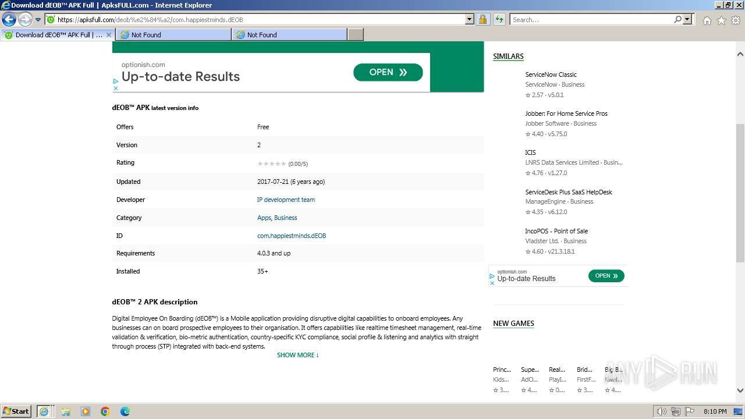
Task: Click the browser Back button
Action: pyautogui.click(x=9, y=20)
